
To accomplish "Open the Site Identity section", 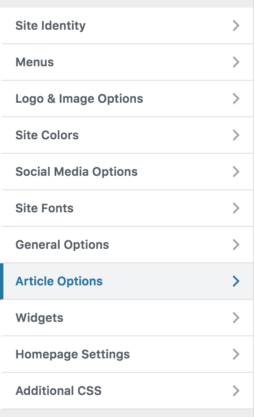I will [127, 25].
